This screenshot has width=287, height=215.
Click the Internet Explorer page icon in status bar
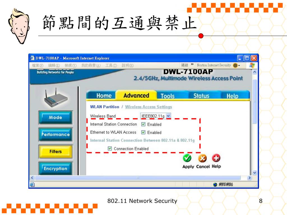tap(32, 184)
